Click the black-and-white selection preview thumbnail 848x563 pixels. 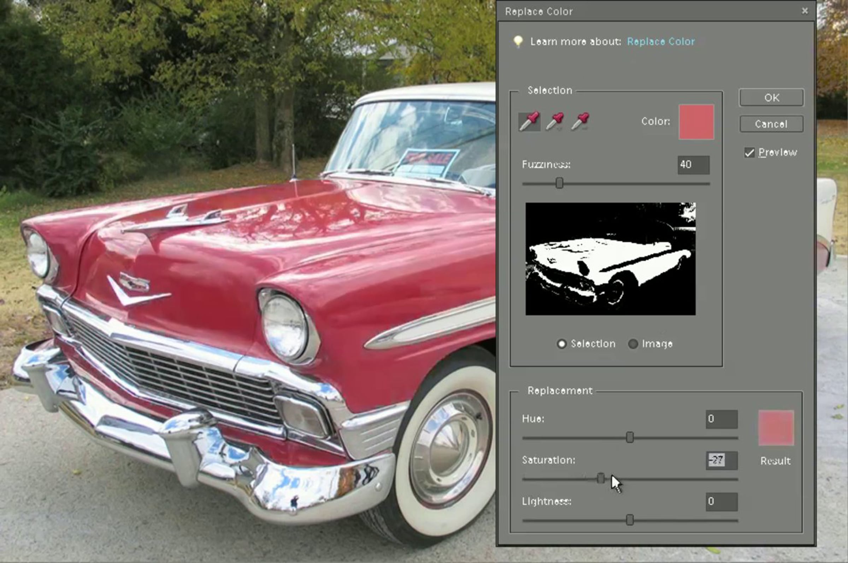(x=610, y=259)
